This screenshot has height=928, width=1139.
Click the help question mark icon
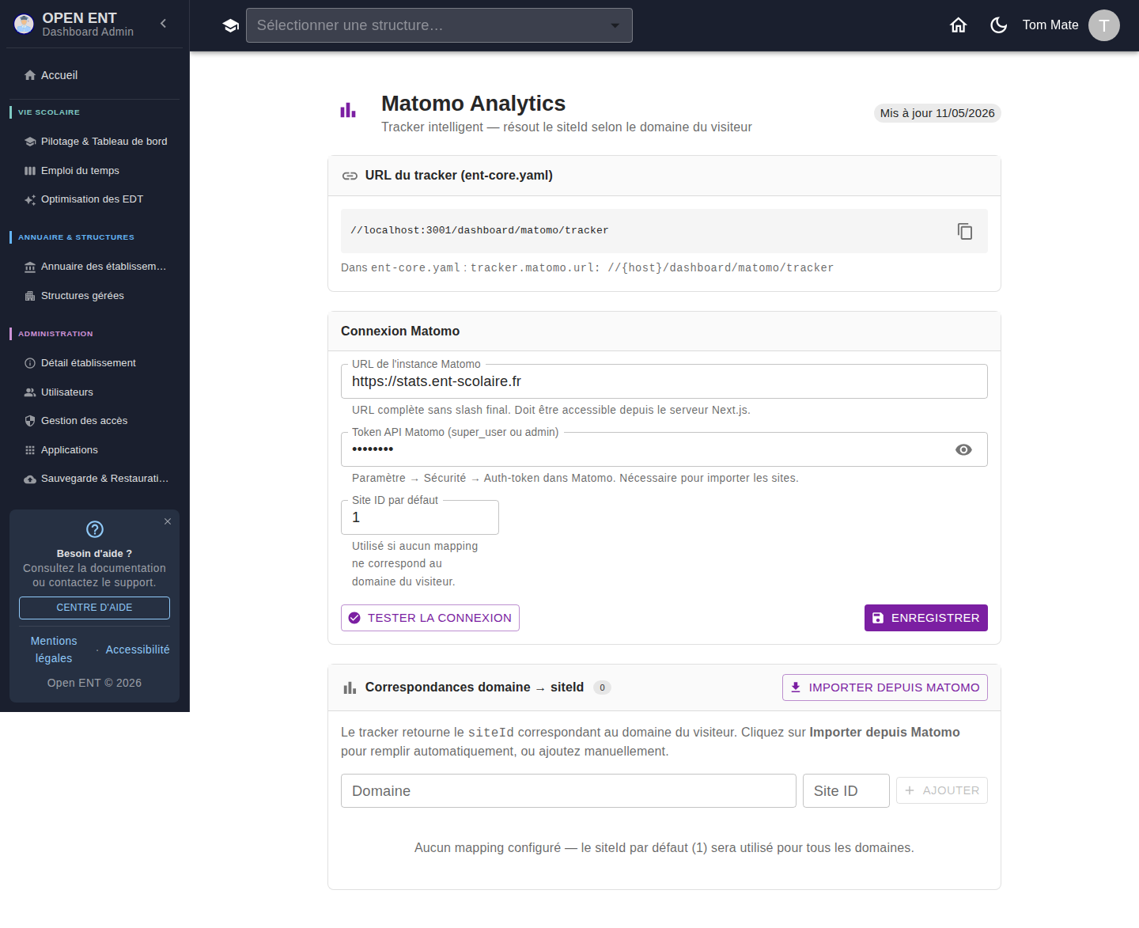[x=95, y=529]
